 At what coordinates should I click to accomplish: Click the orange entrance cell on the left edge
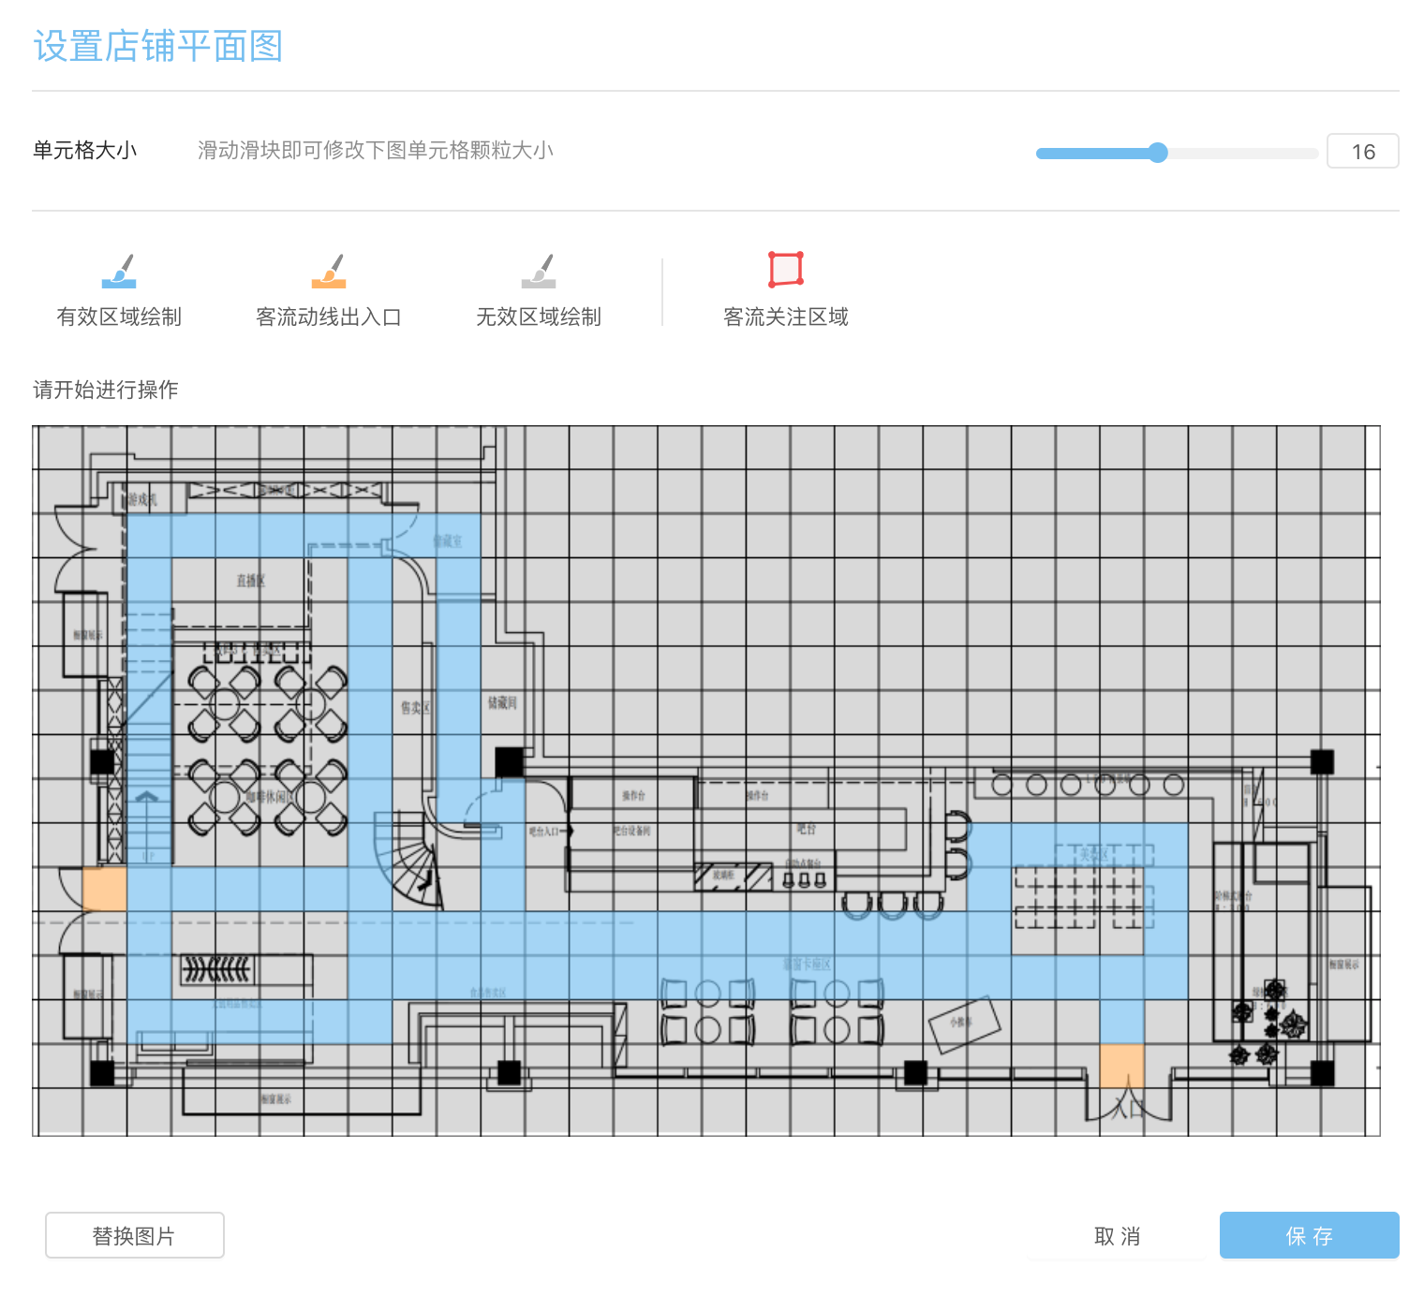[104, 889]
